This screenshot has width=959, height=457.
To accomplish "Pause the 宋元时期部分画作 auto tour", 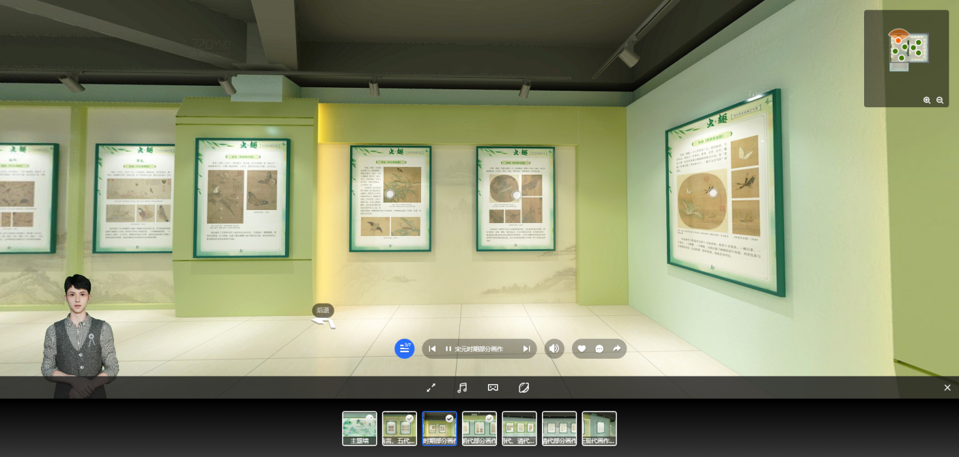I will click(448, 349).
